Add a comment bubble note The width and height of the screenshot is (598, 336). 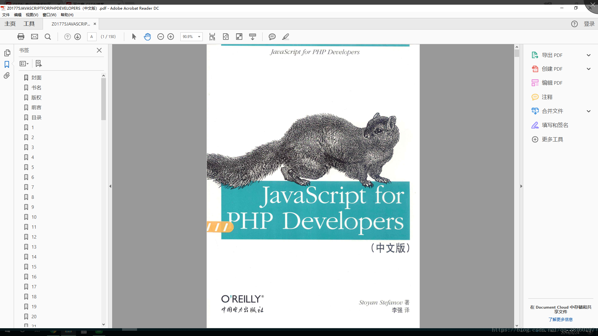(x=272, y=37)
